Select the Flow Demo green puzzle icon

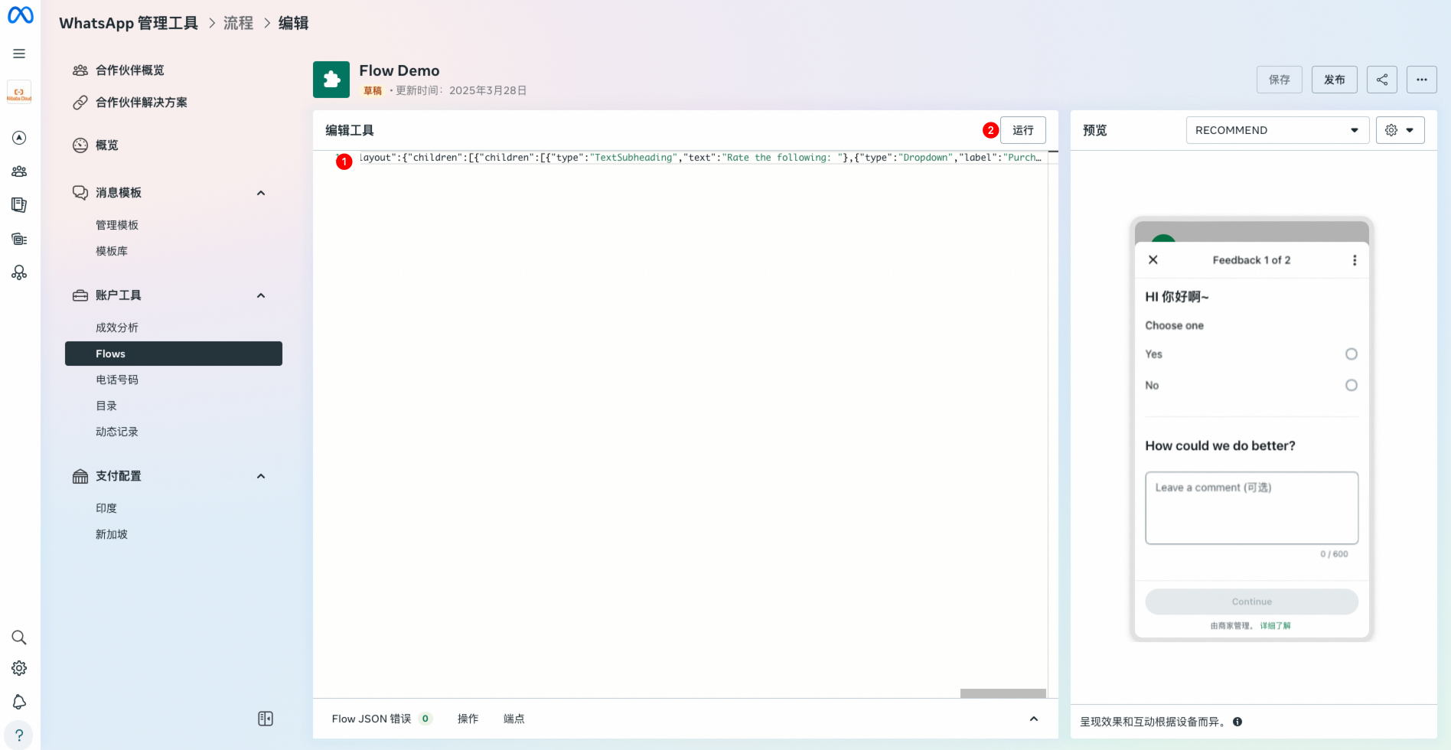331,80
